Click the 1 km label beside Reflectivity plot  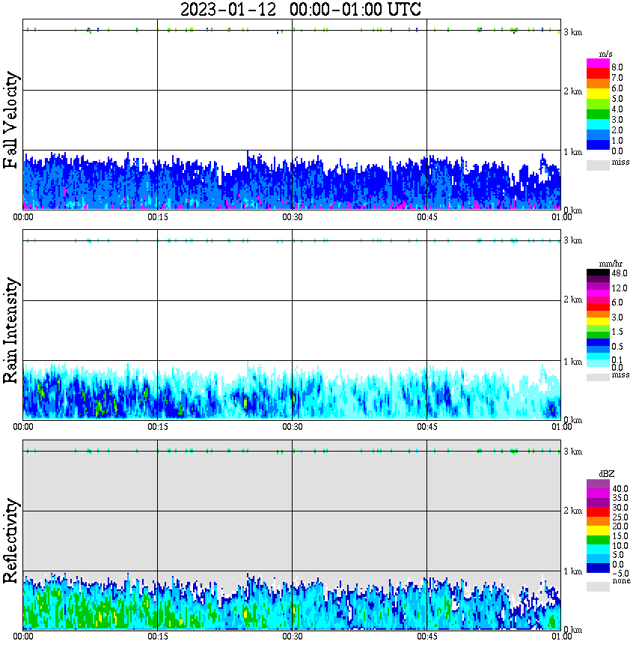point(573,571)
